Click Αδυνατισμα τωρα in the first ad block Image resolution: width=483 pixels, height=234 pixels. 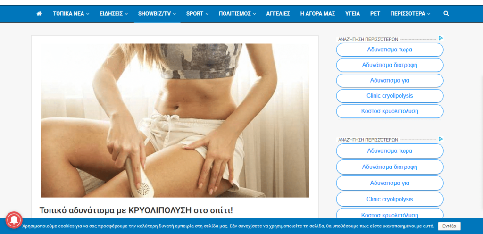pos(390,50)
